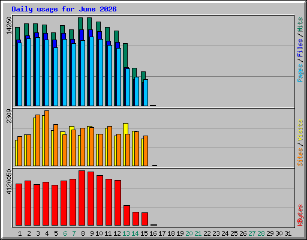The height and width of the screenshot is (240, 307).
Task: Click day label 25 on the axis
Action: pos(234,233)
